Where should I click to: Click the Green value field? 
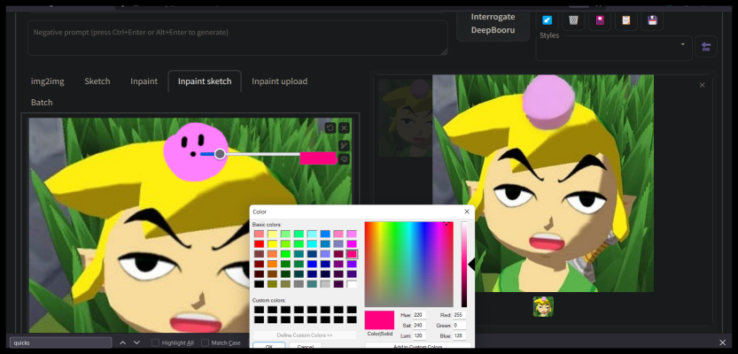460,326
